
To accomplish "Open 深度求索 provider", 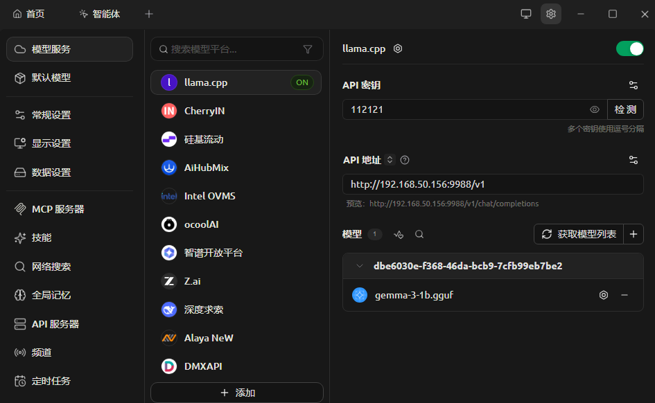I will 236,310.
